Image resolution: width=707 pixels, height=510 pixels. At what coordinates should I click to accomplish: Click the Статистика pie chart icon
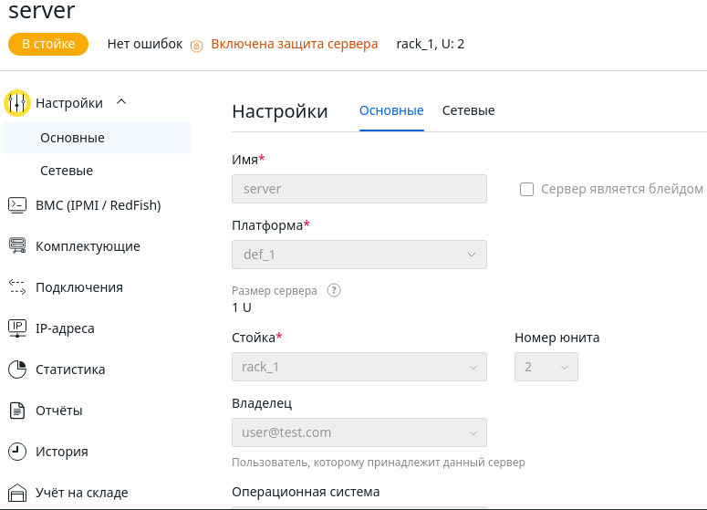coord(16,369)
